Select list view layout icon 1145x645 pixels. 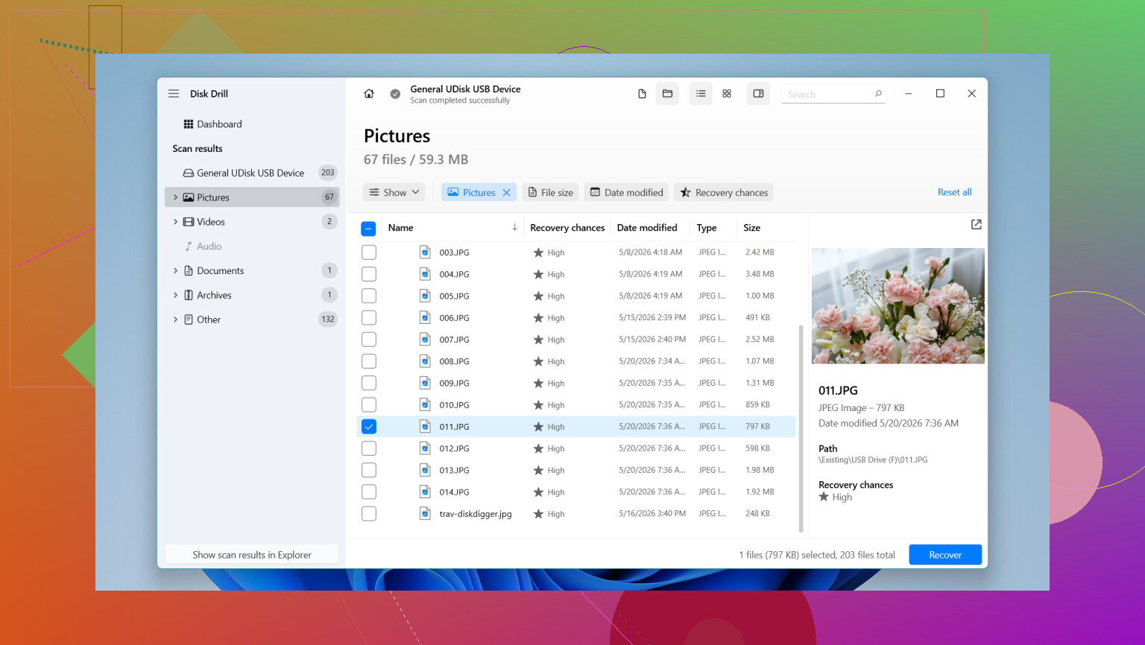[701, 94]
